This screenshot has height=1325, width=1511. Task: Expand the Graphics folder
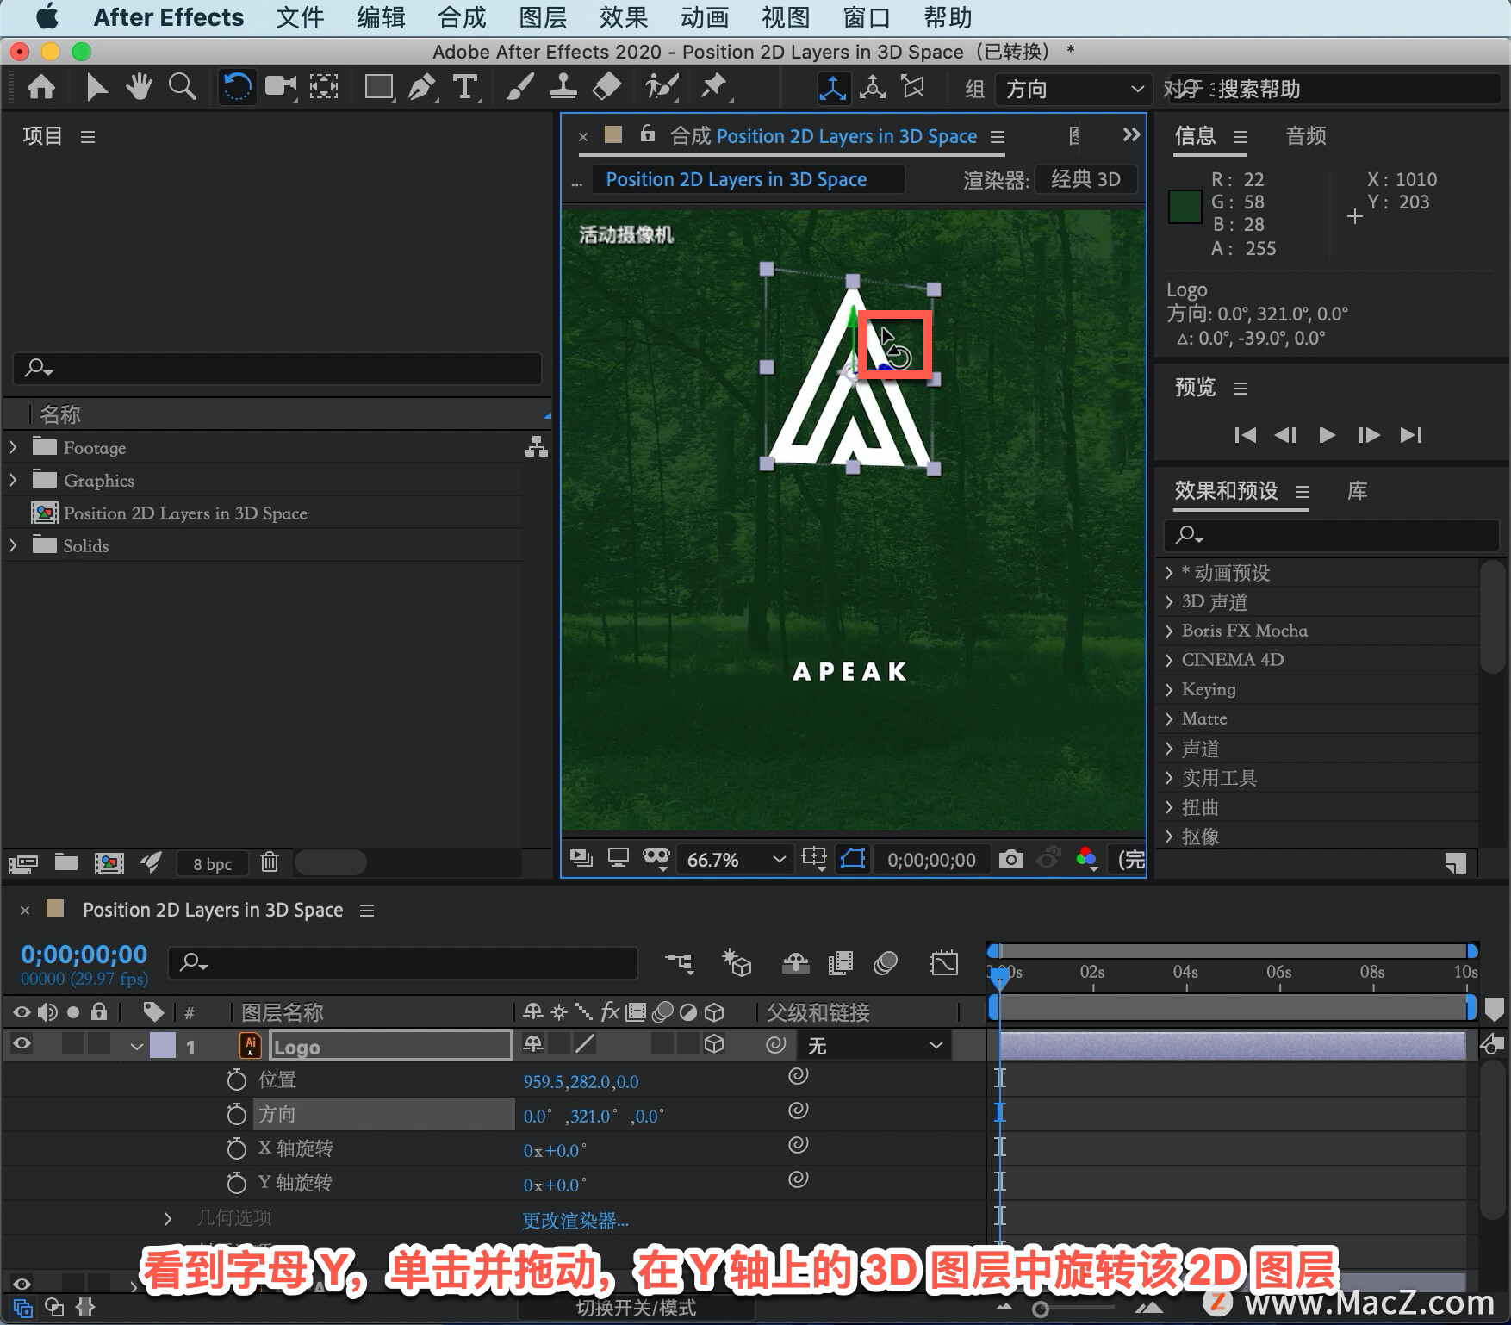point(13,480)
